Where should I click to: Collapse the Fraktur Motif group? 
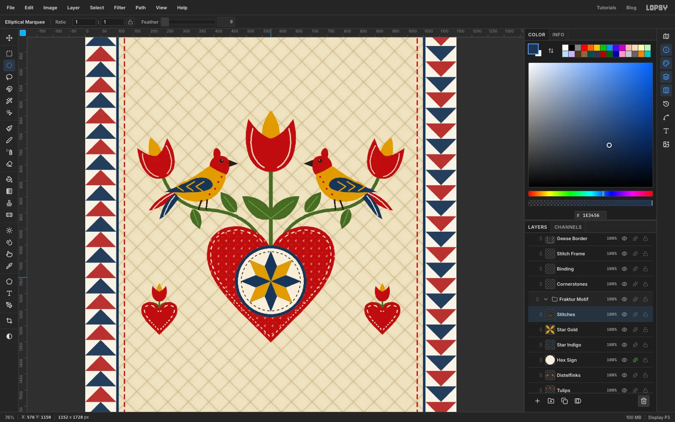point(546,299)
